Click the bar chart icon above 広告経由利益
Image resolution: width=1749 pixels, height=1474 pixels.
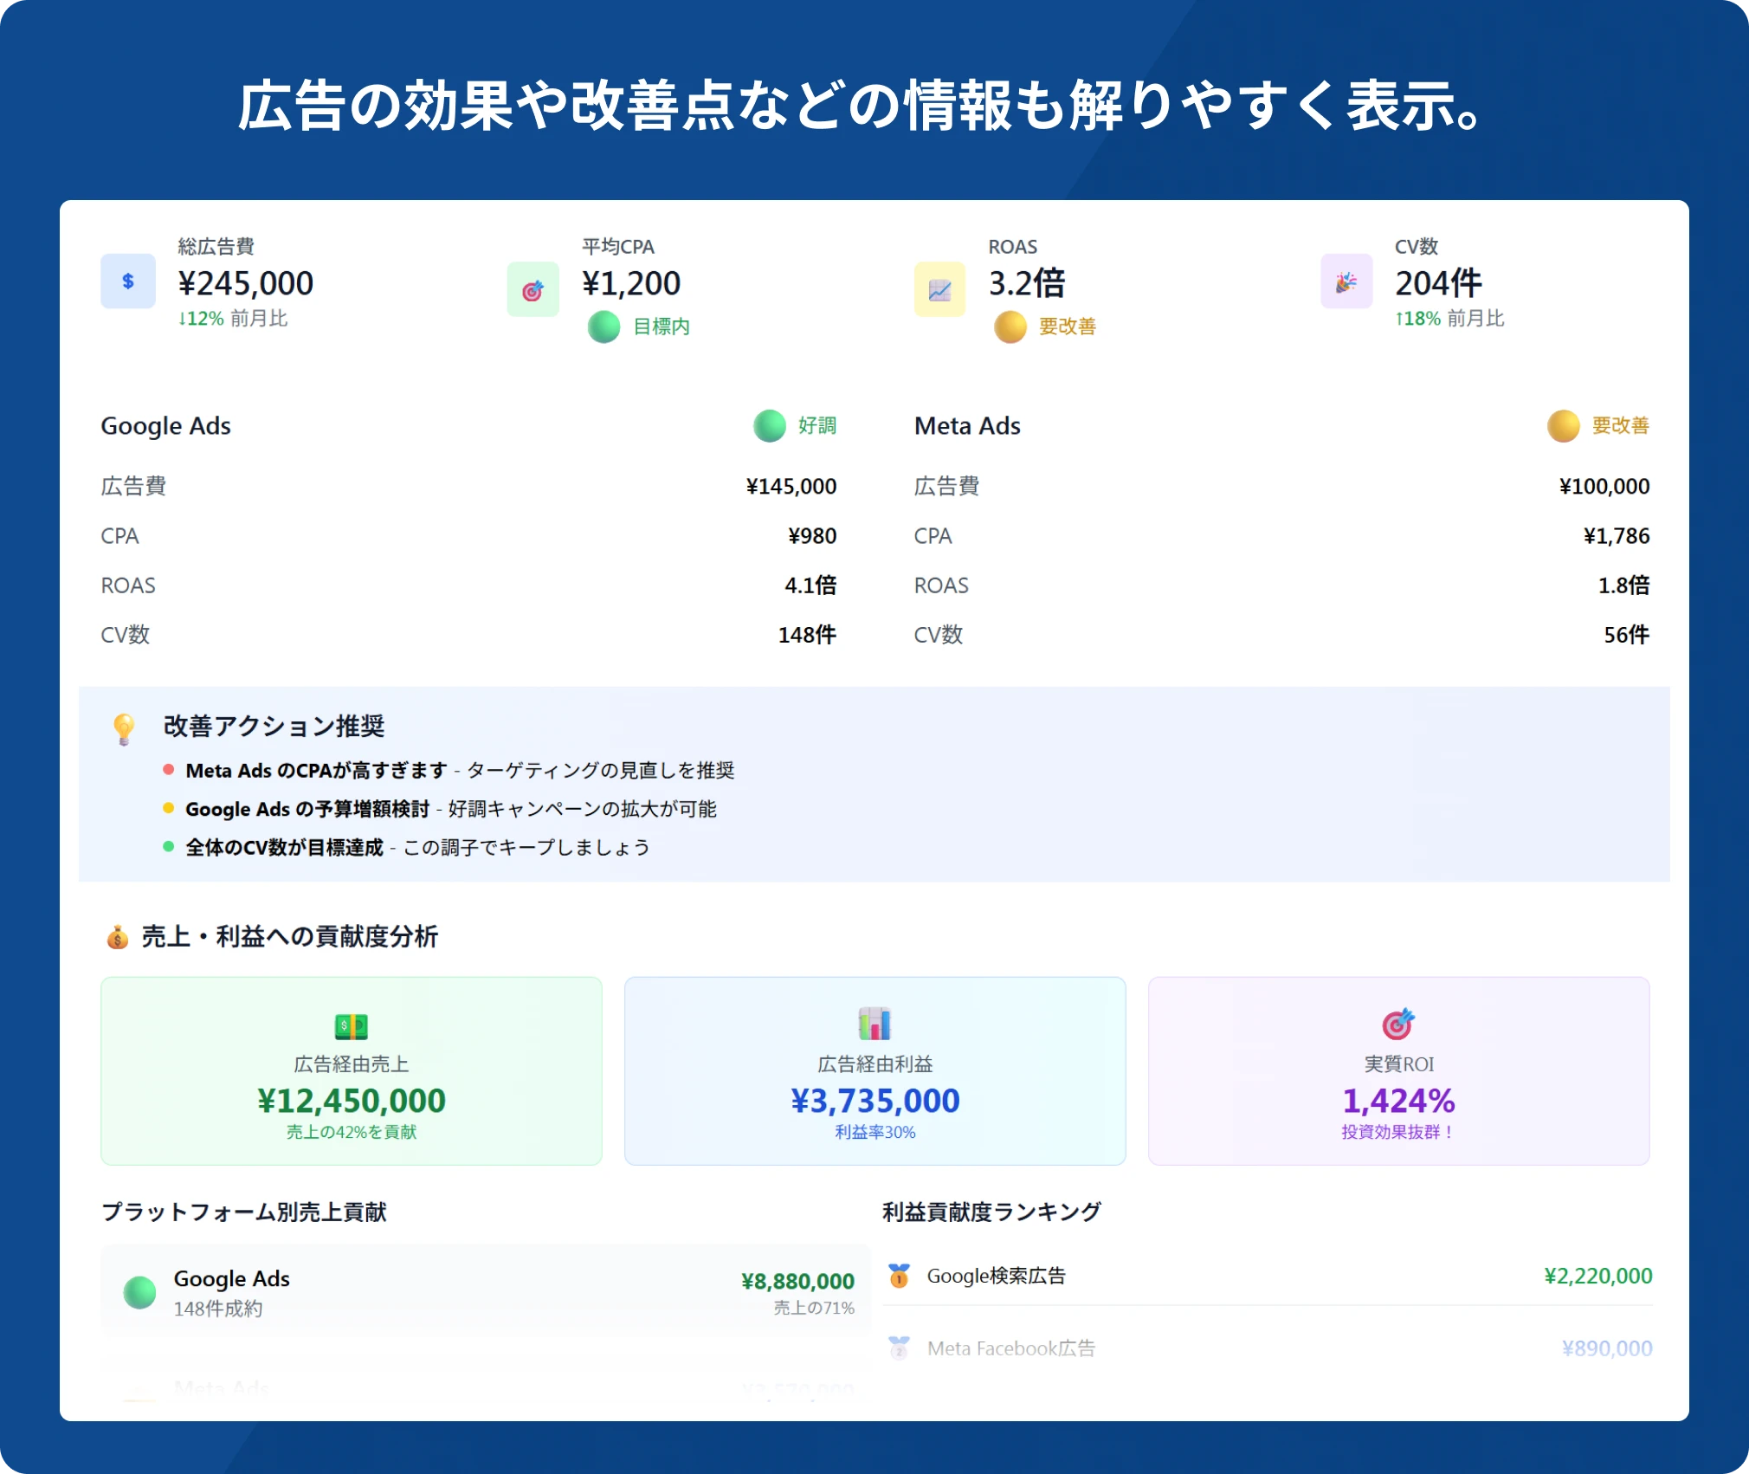coord(874,1024)
